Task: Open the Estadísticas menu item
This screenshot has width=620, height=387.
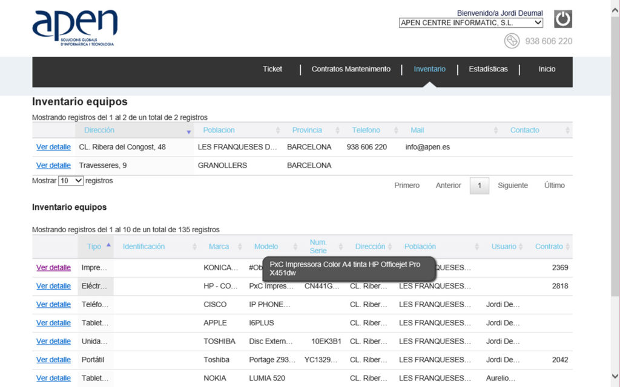Action: [x=488, y=69]
